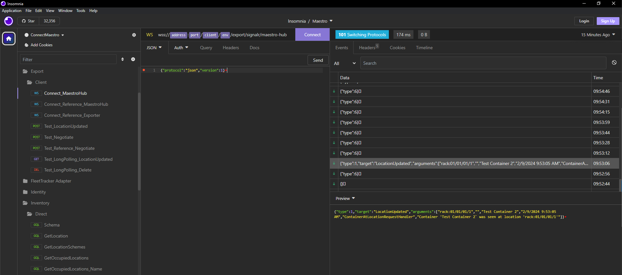Click the Insomnia breadcrumb link in header
622x275 pixels.
pos(297,21)
